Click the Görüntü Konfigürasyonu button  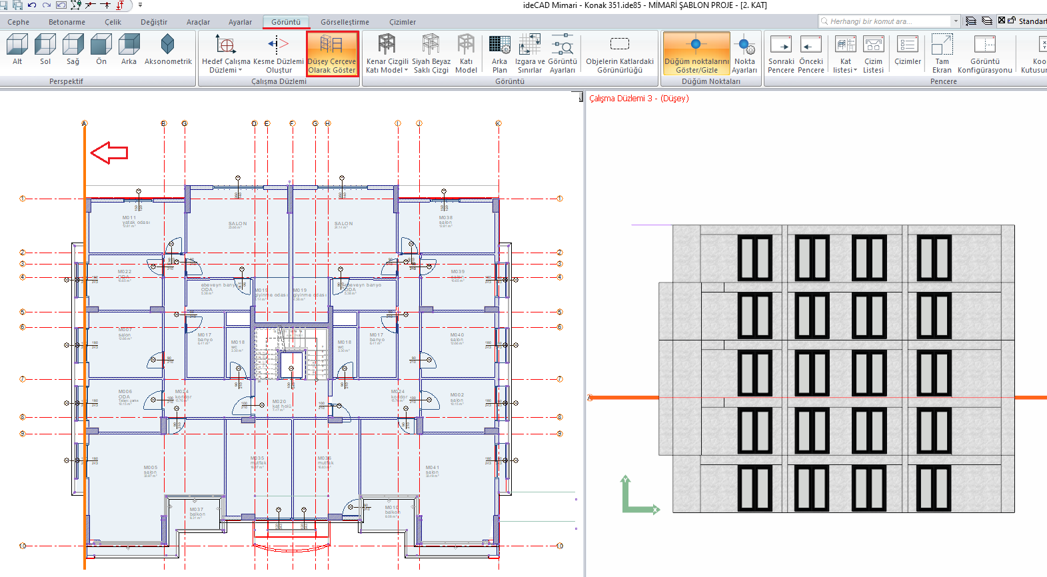(x=984, y=53)
